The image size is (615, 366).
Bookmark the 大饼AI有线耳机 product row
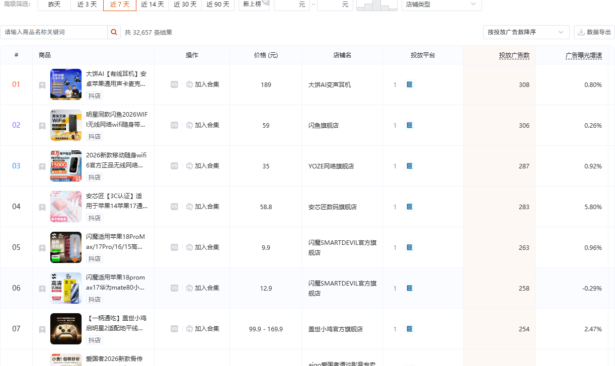(42, 85)
